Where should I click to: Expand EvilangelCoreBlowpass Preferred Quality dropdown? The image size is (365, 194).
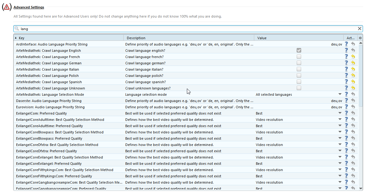[x=340, y=138]
